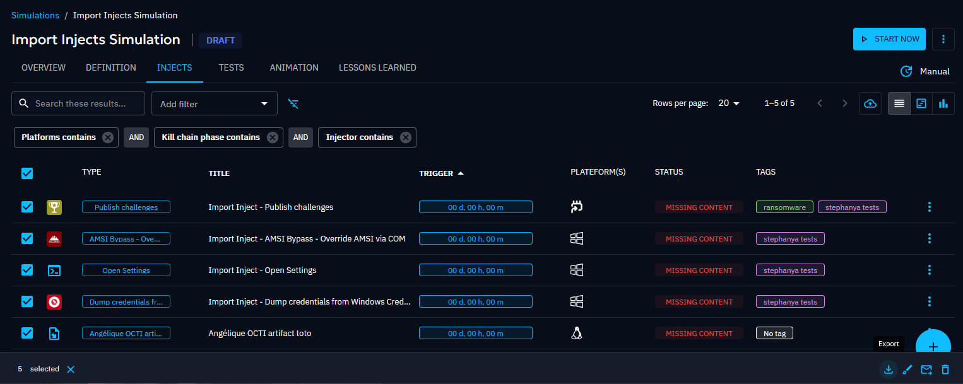Delete selected injects with the trash icon
The image size is (963, 384).
[945, 369]
